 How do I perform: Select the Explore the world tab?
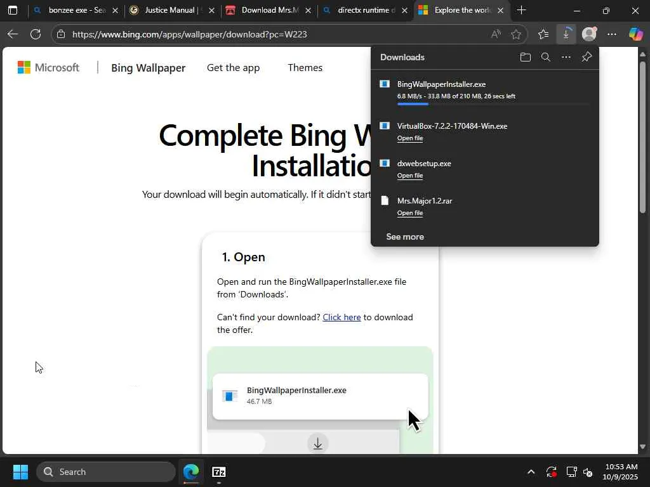pyautogui.click(x=461, y=10)
